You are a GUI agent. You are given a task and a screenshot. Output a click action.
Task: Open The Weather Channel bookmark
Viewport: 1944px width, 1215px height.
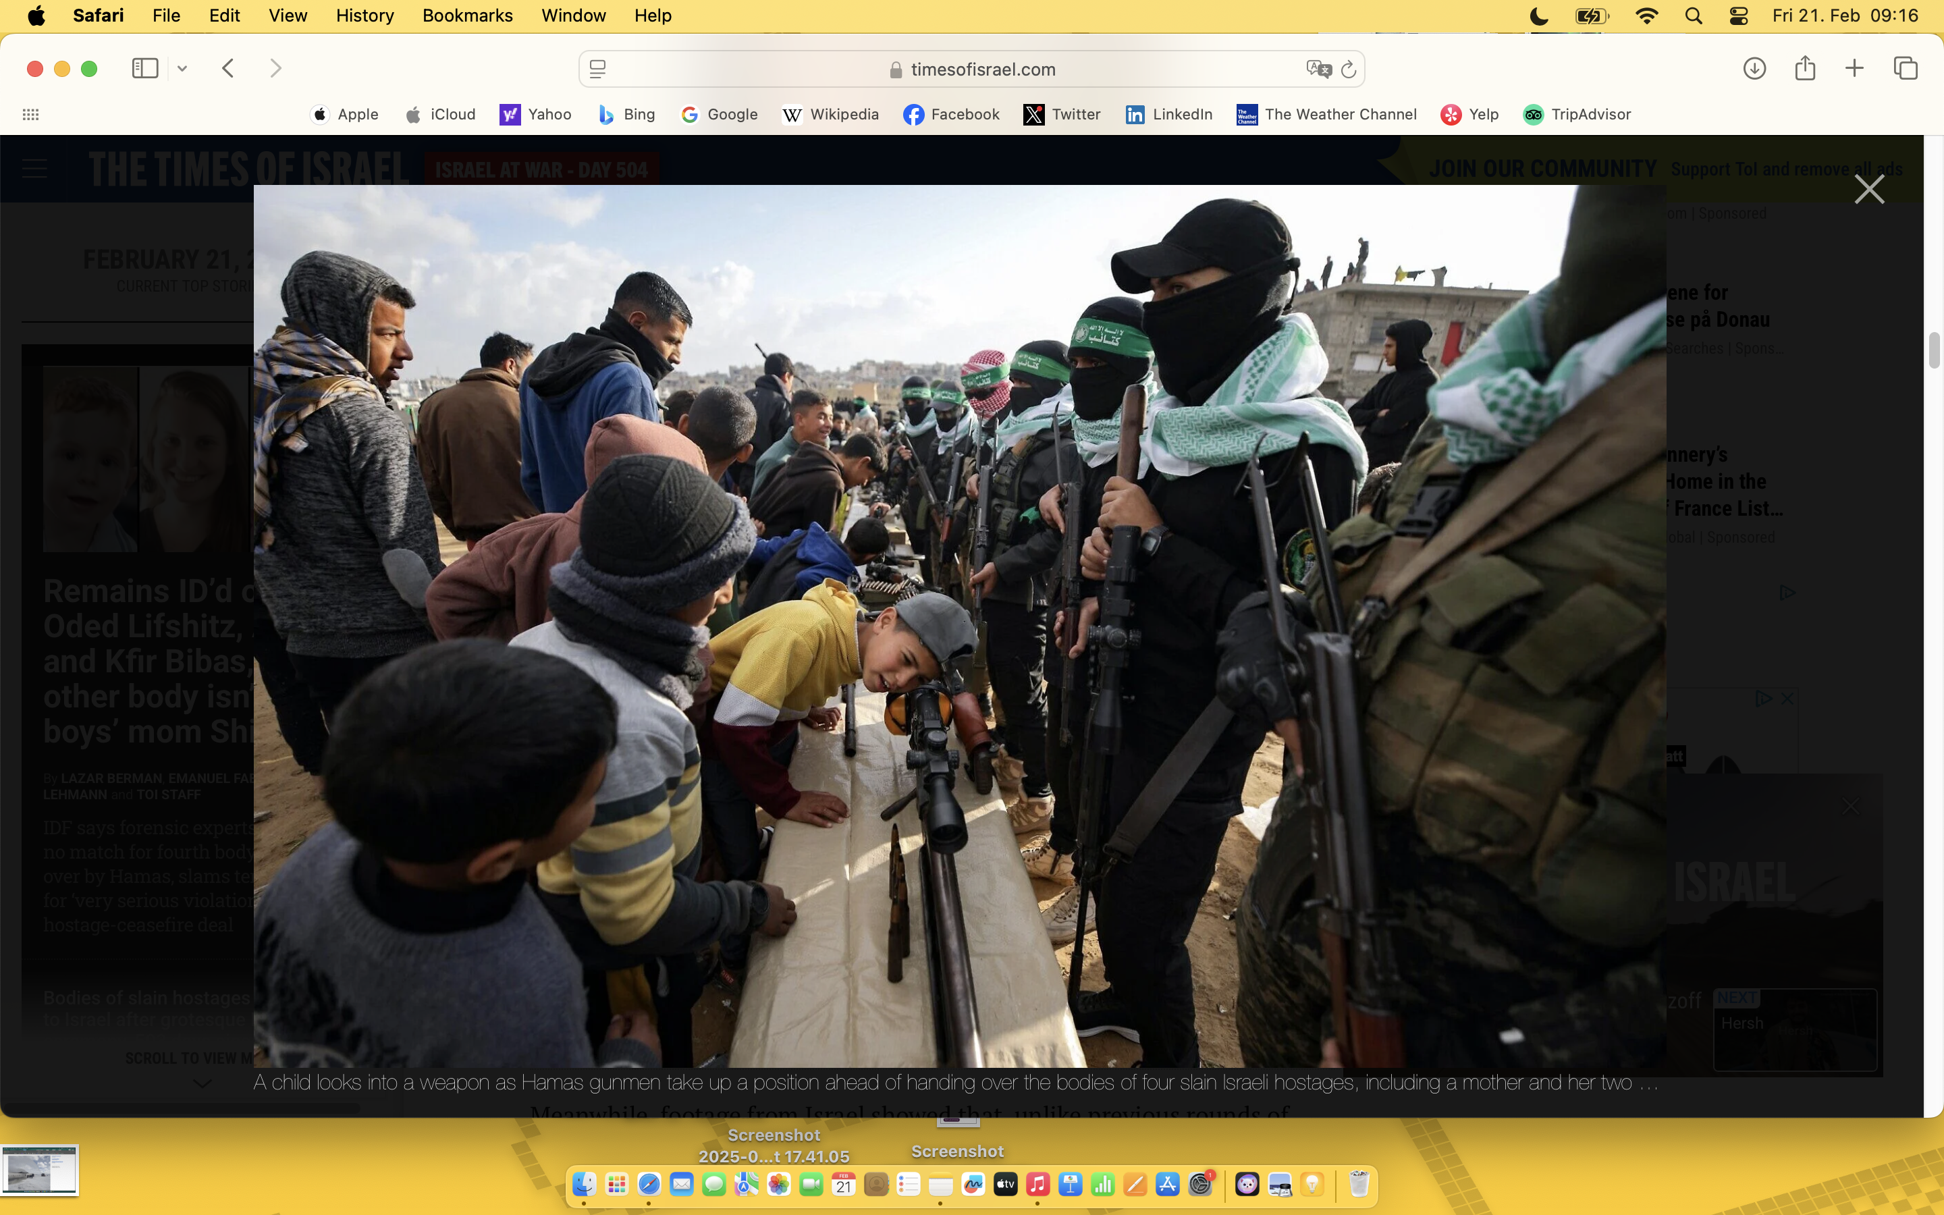click(x=1326, y=114)
